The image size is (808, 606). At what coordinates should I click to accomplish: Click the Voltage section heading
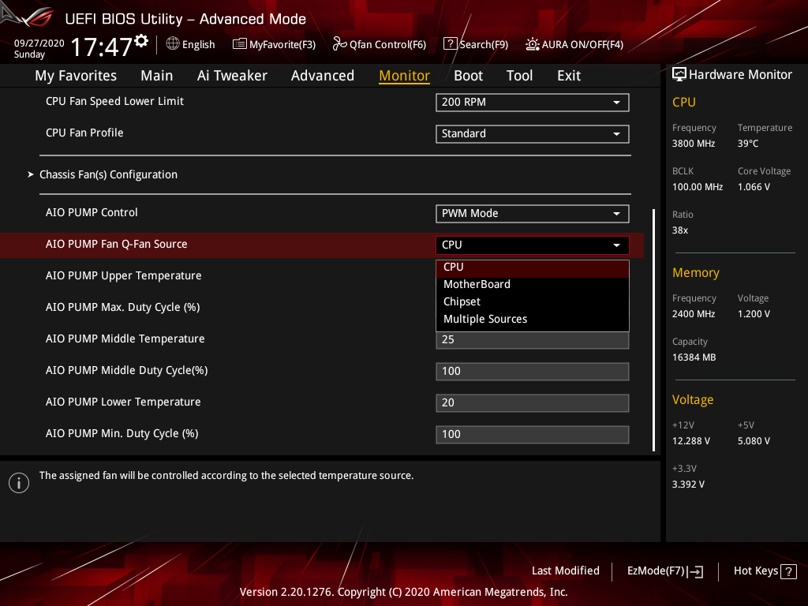pyautogui.click(x=693, y=400)
